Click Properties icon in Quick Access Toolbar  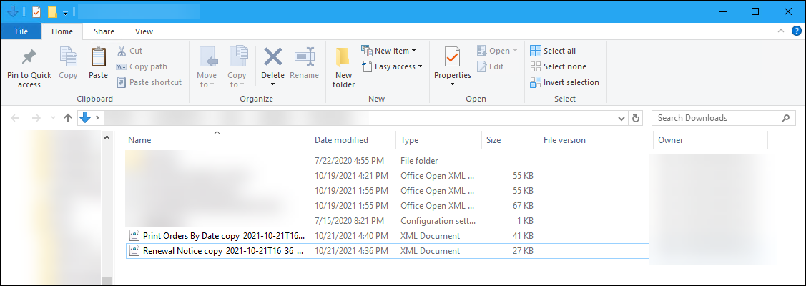point(36,12)
